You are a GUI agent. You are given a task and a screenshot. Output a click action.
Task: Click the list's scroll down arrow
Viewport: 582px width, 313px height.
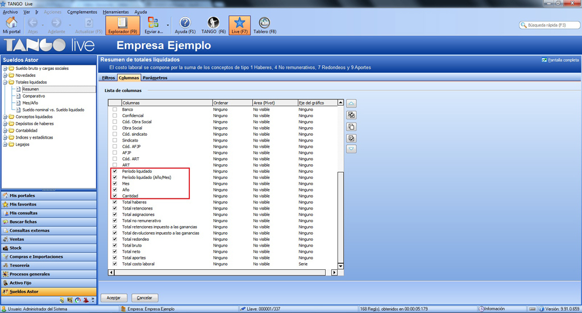pos(340,266)
